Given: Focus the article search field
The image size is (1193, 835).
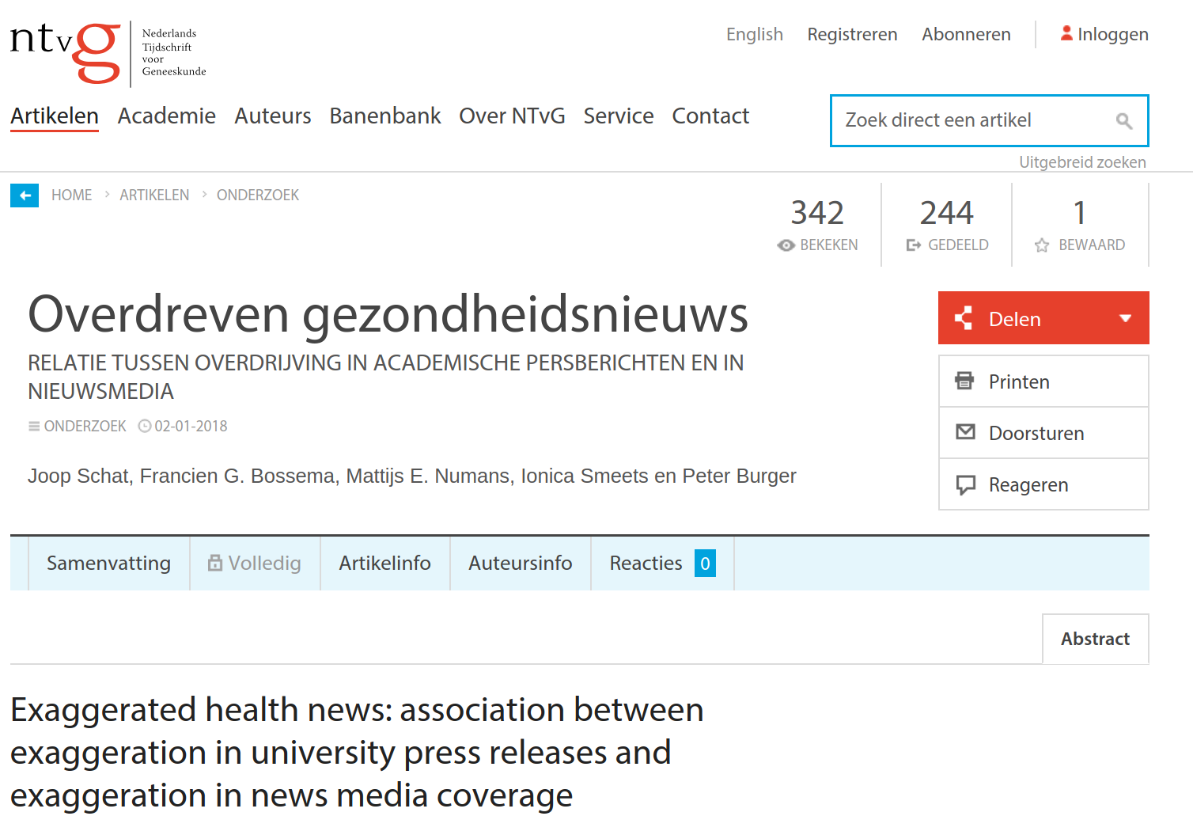Looking at the screenshot, I should tap(973, 120).
